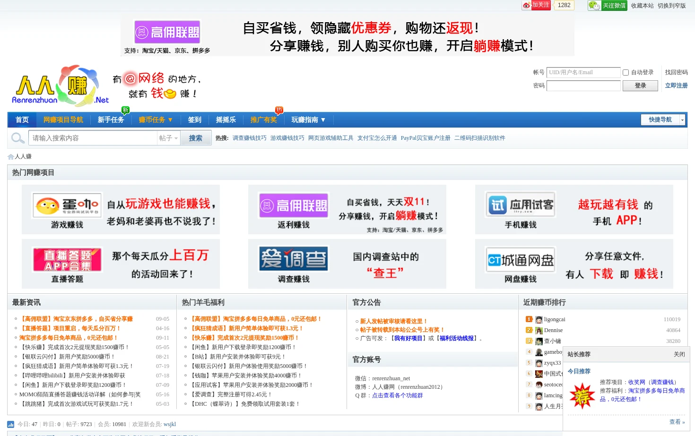Click the statistics bar chart icon
The image size is (695, 436).
coord(10,424)
